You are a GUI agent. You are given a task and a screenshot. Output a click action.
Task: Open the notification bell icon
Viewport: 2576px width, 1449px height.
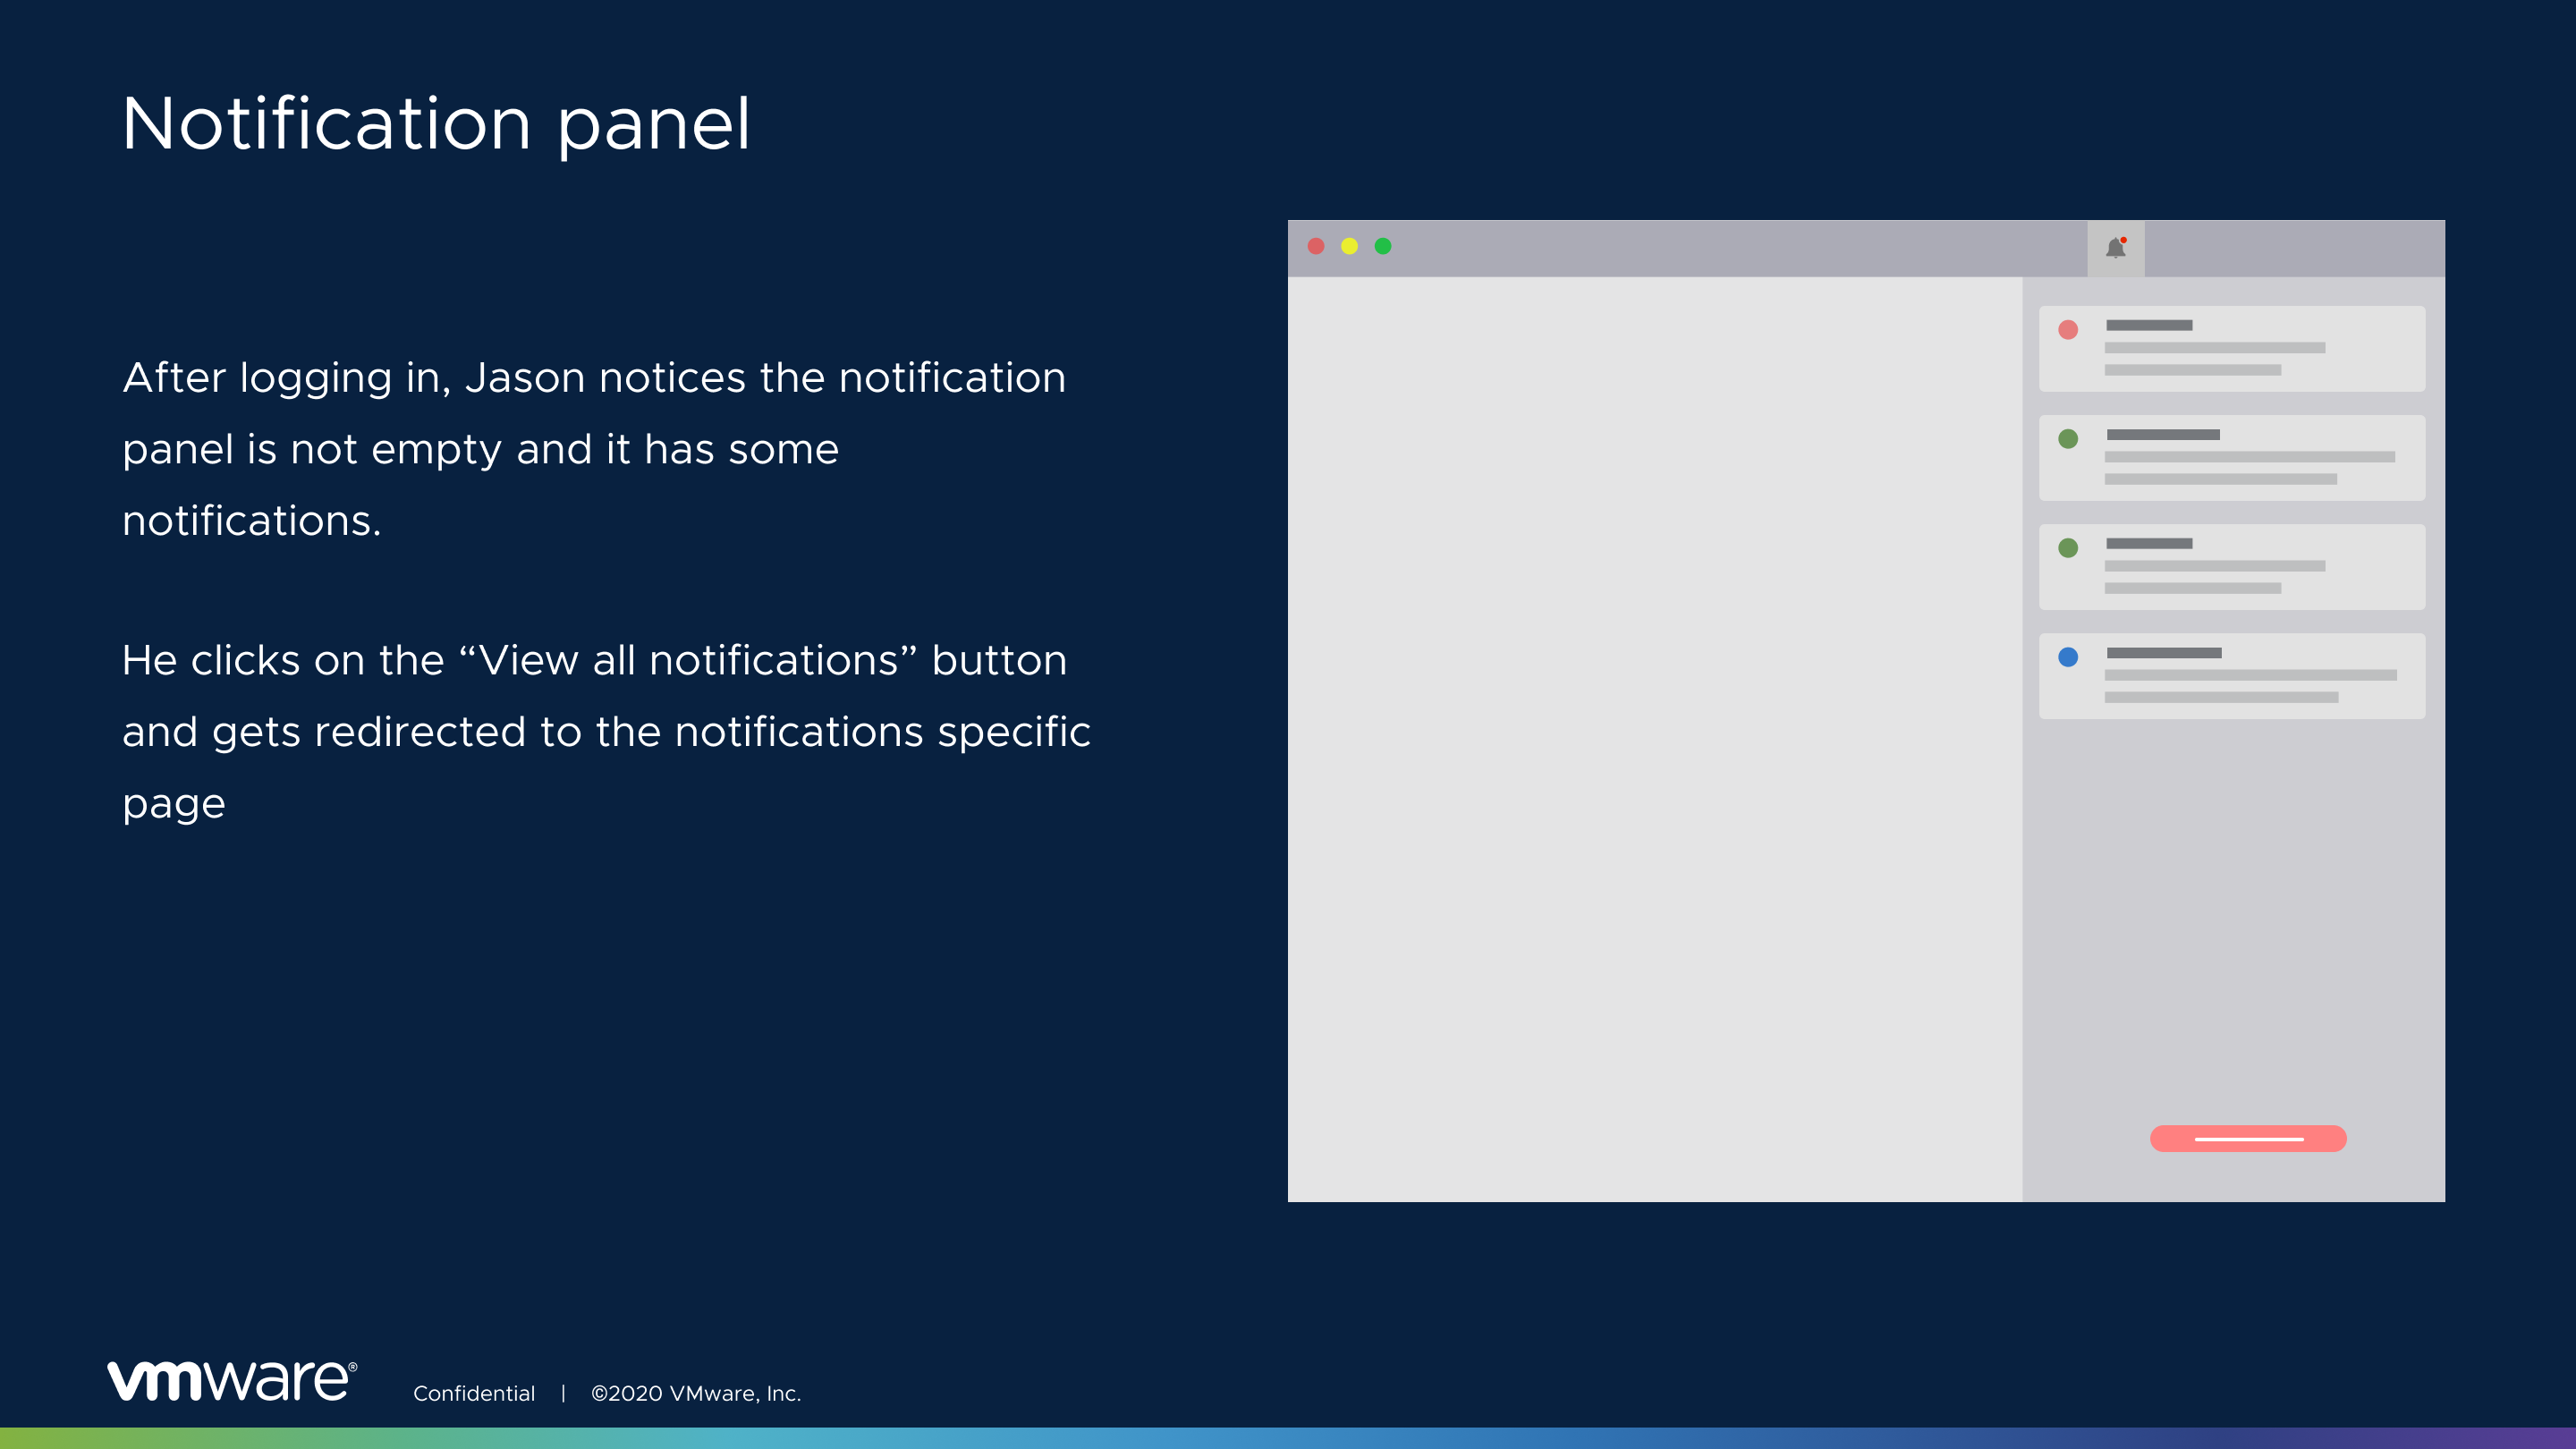click(2115, 248)
